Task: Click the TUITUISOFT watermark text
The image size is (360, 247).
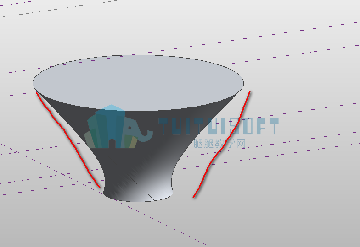Action: [219, 126]
